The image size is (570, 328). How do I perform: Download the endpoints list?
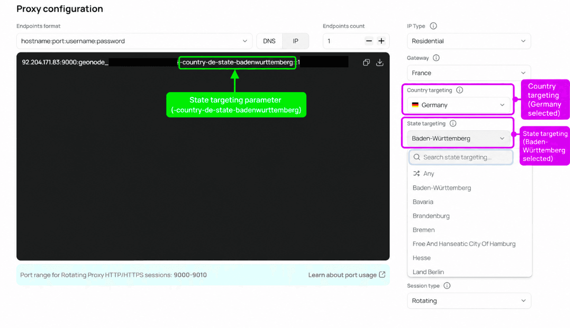point(380,63)
